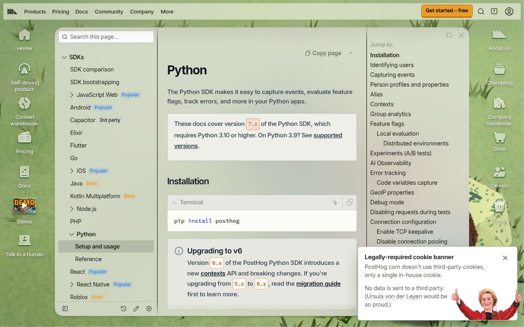The image size is (524, 327).
Task: Open the page history clock icon
Action: pyautogui.click(x=123, y=309)
